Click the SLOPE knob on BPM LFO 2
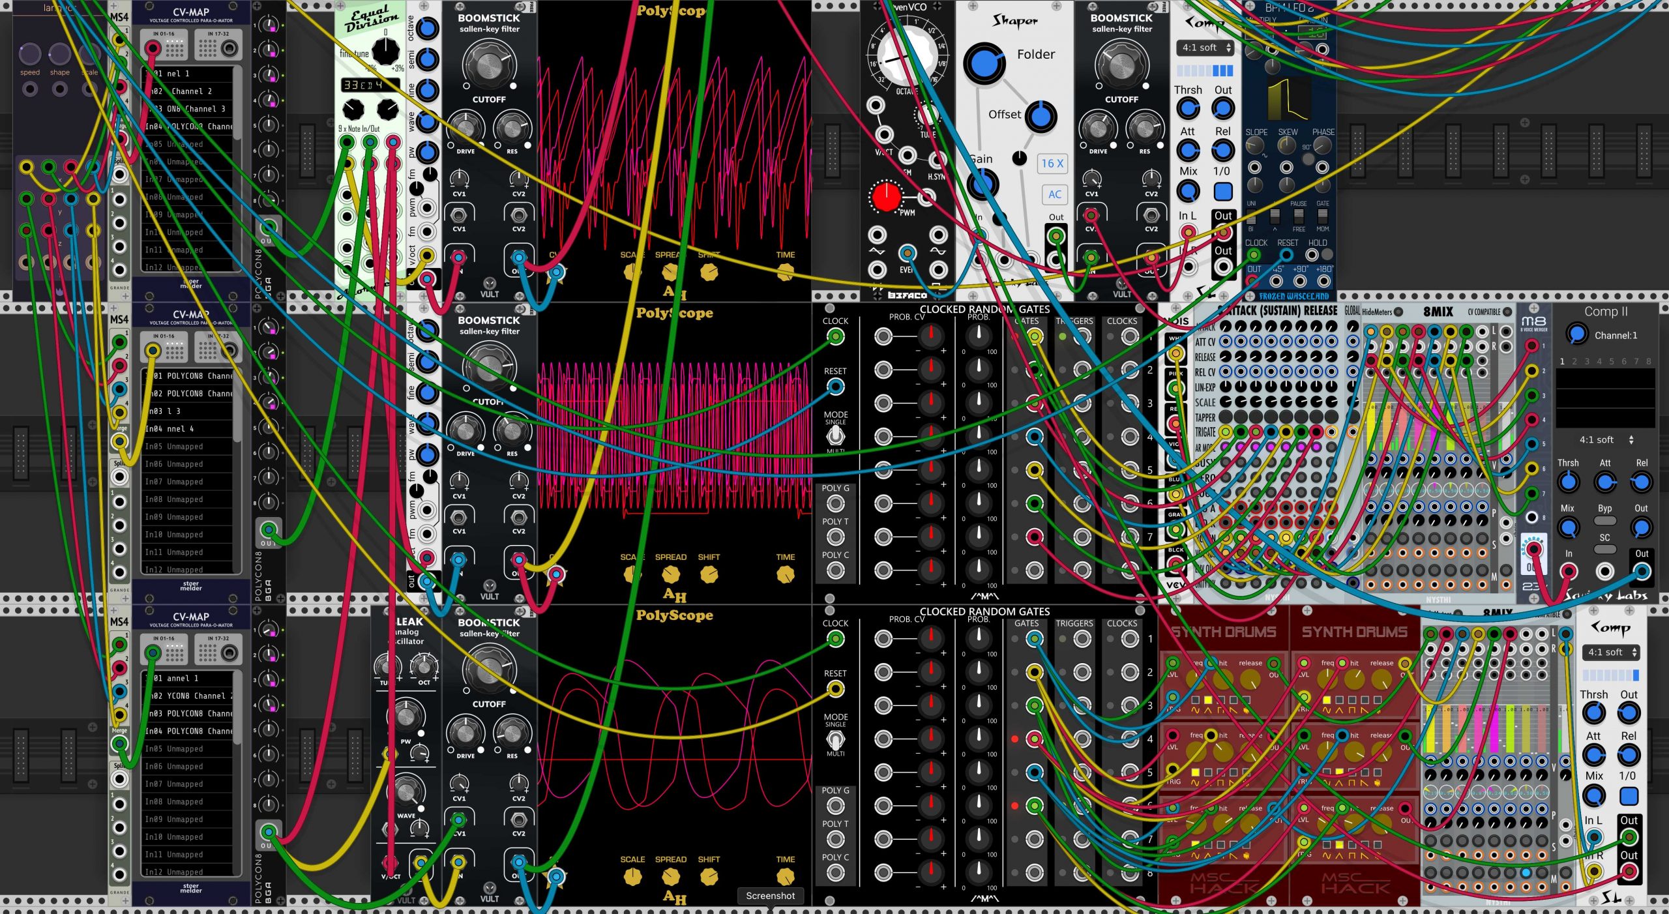 pyautogui.click(x=1256, y=147)
